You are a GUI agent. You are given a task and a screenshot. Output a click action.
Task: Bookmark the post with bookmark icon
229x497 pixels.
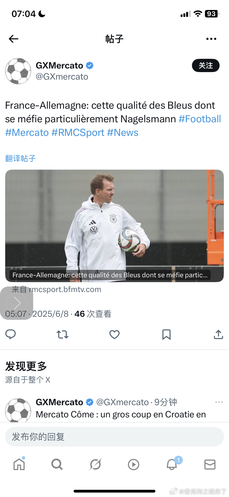[166, 335]
